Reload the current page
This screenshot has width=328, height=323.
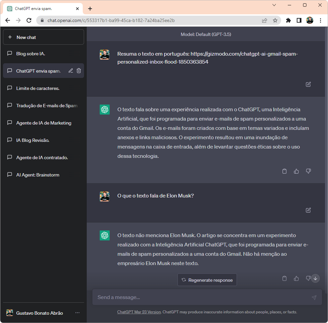point(29,20)
